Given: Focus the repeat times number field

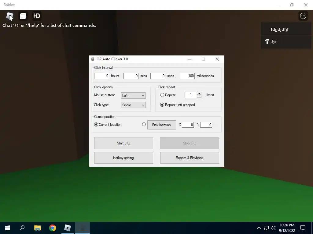Looking at the screenshot, I should [x=191, y=95].
